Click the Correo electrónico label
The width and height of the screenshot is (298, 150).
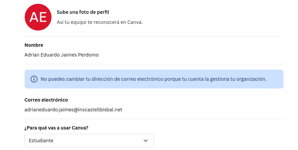point(46,100)
